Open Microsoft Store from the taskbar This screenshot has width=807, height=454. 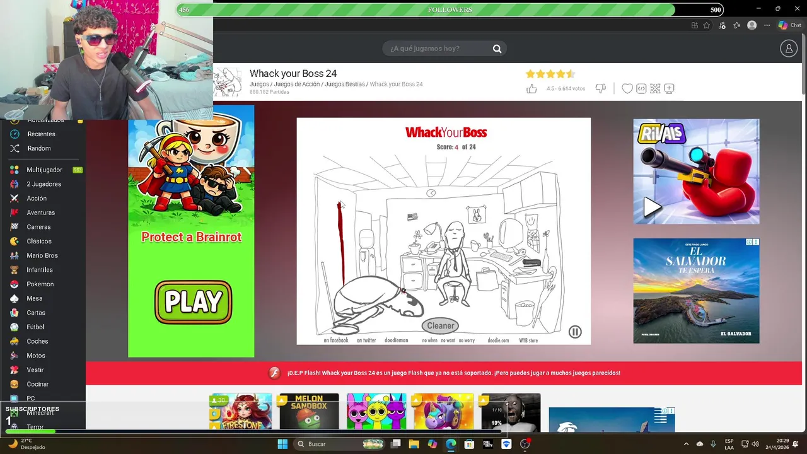[469, 444]
